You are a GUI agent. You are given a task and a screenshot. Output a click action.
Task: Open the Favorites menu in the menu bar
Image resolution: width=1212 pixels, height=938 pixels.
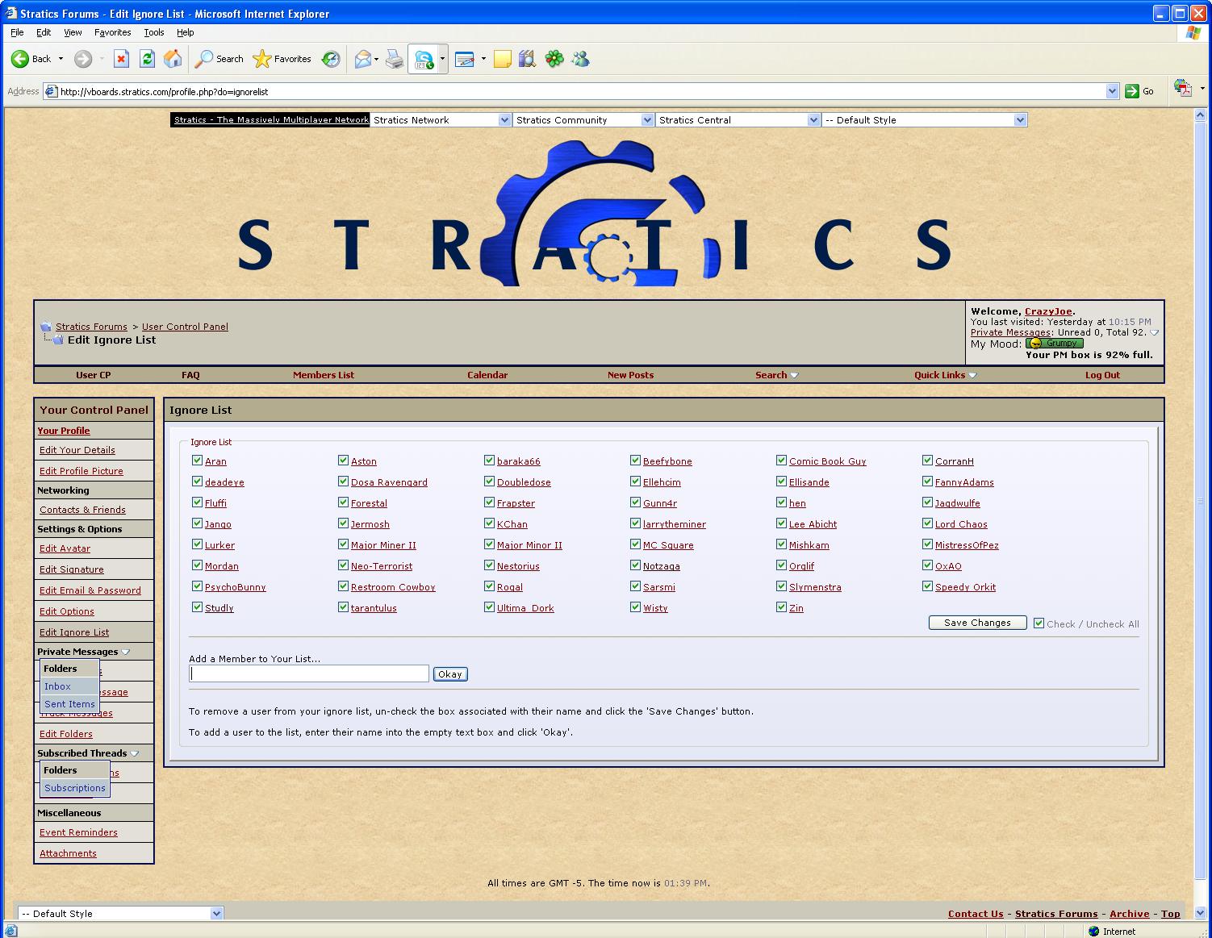[112, 32]
